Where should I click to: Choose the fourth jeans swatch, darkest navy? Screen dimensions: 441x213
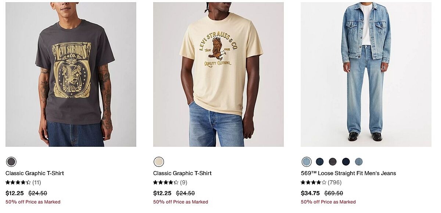pos(346,162)
